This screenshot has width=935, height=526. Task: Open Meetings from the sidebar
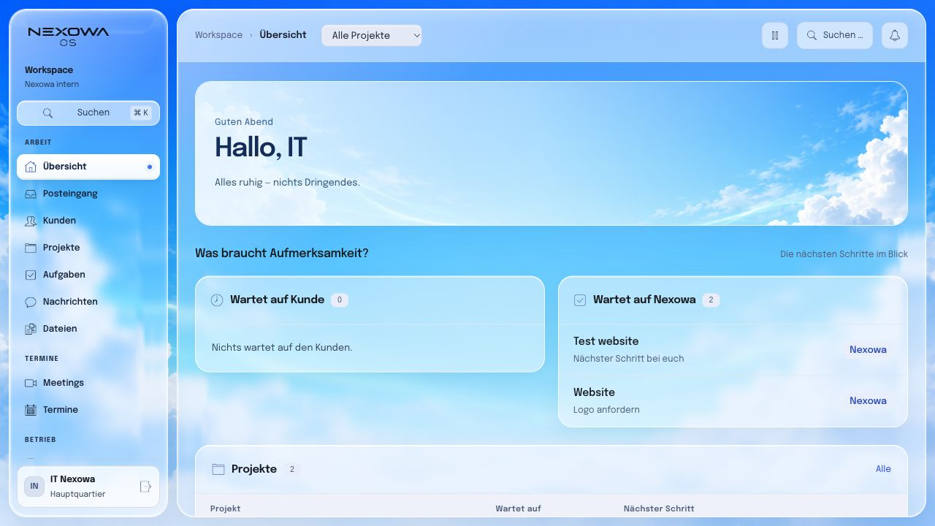(x=88, y=383)
